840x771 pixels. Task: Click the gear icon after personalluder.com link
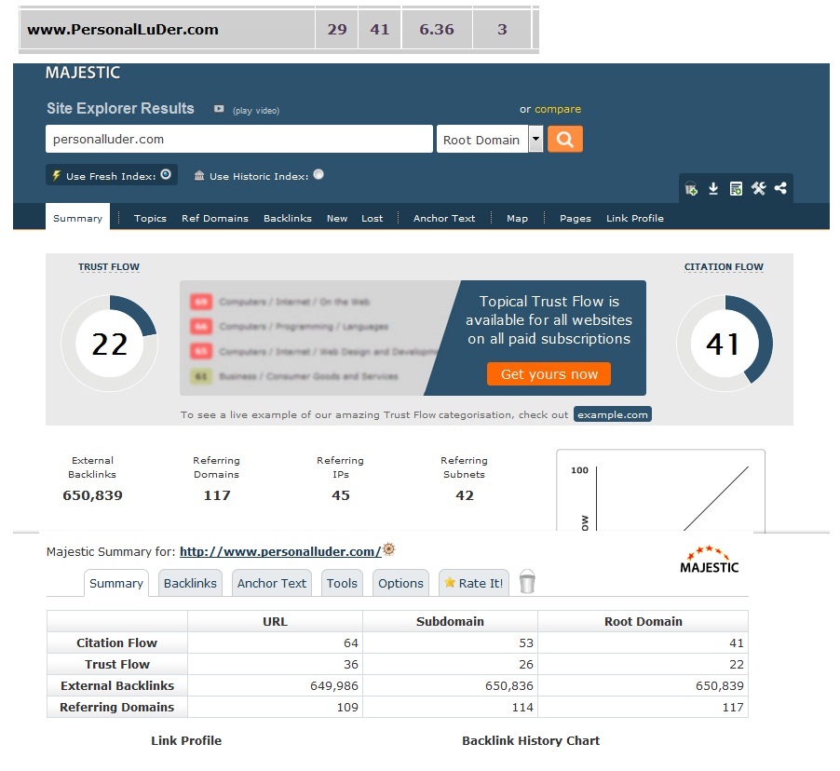coord(389,549)
